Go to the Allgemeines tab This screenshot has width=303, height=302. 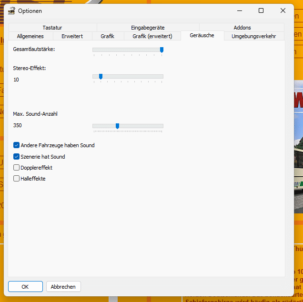[30, 36]
